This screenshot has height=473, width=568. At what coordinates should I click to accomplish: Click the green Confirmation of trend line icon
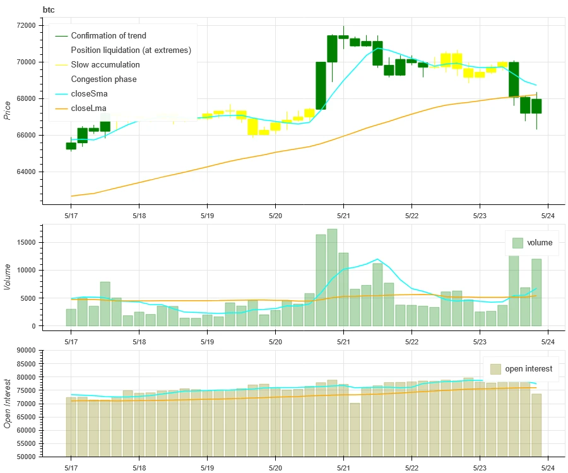pyautogui.click(x=61, y=36)
